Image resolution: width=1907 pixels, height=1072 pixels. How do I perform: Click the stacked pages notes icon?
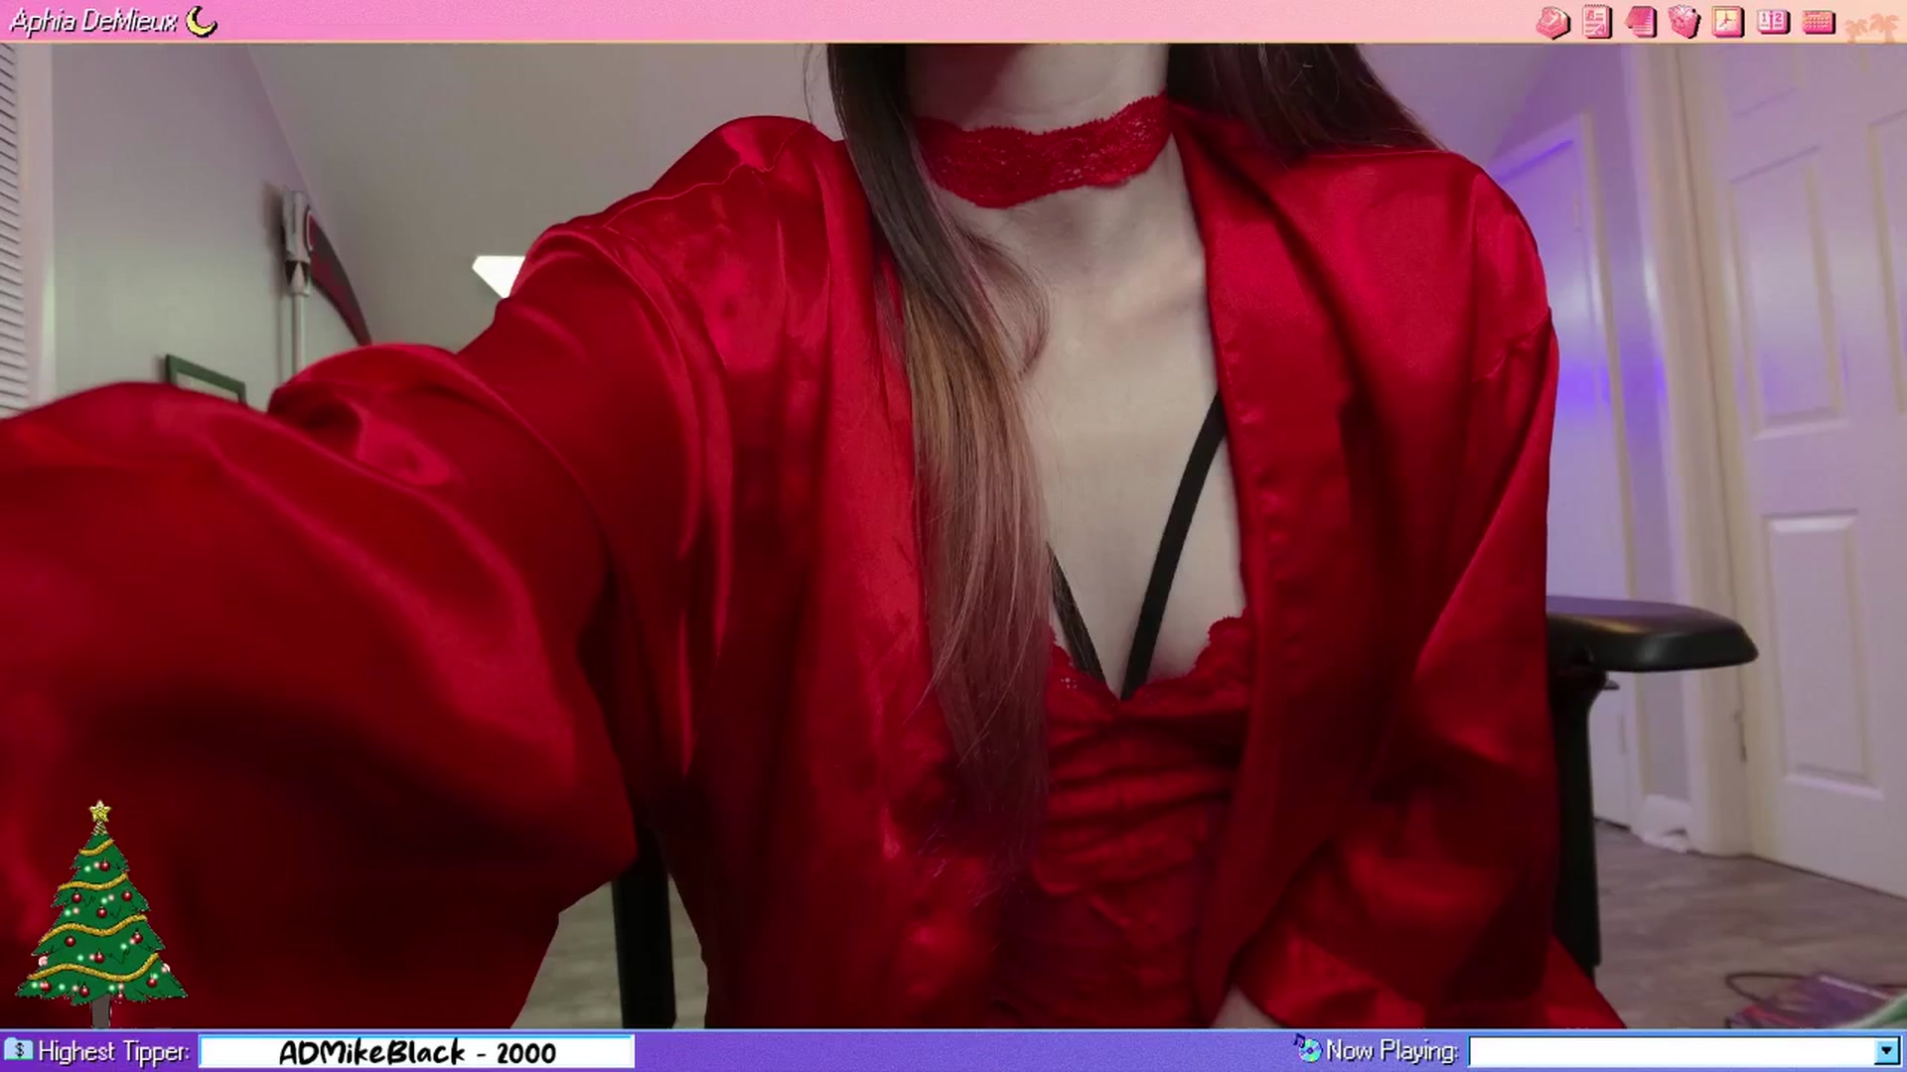pos(1641,22)
